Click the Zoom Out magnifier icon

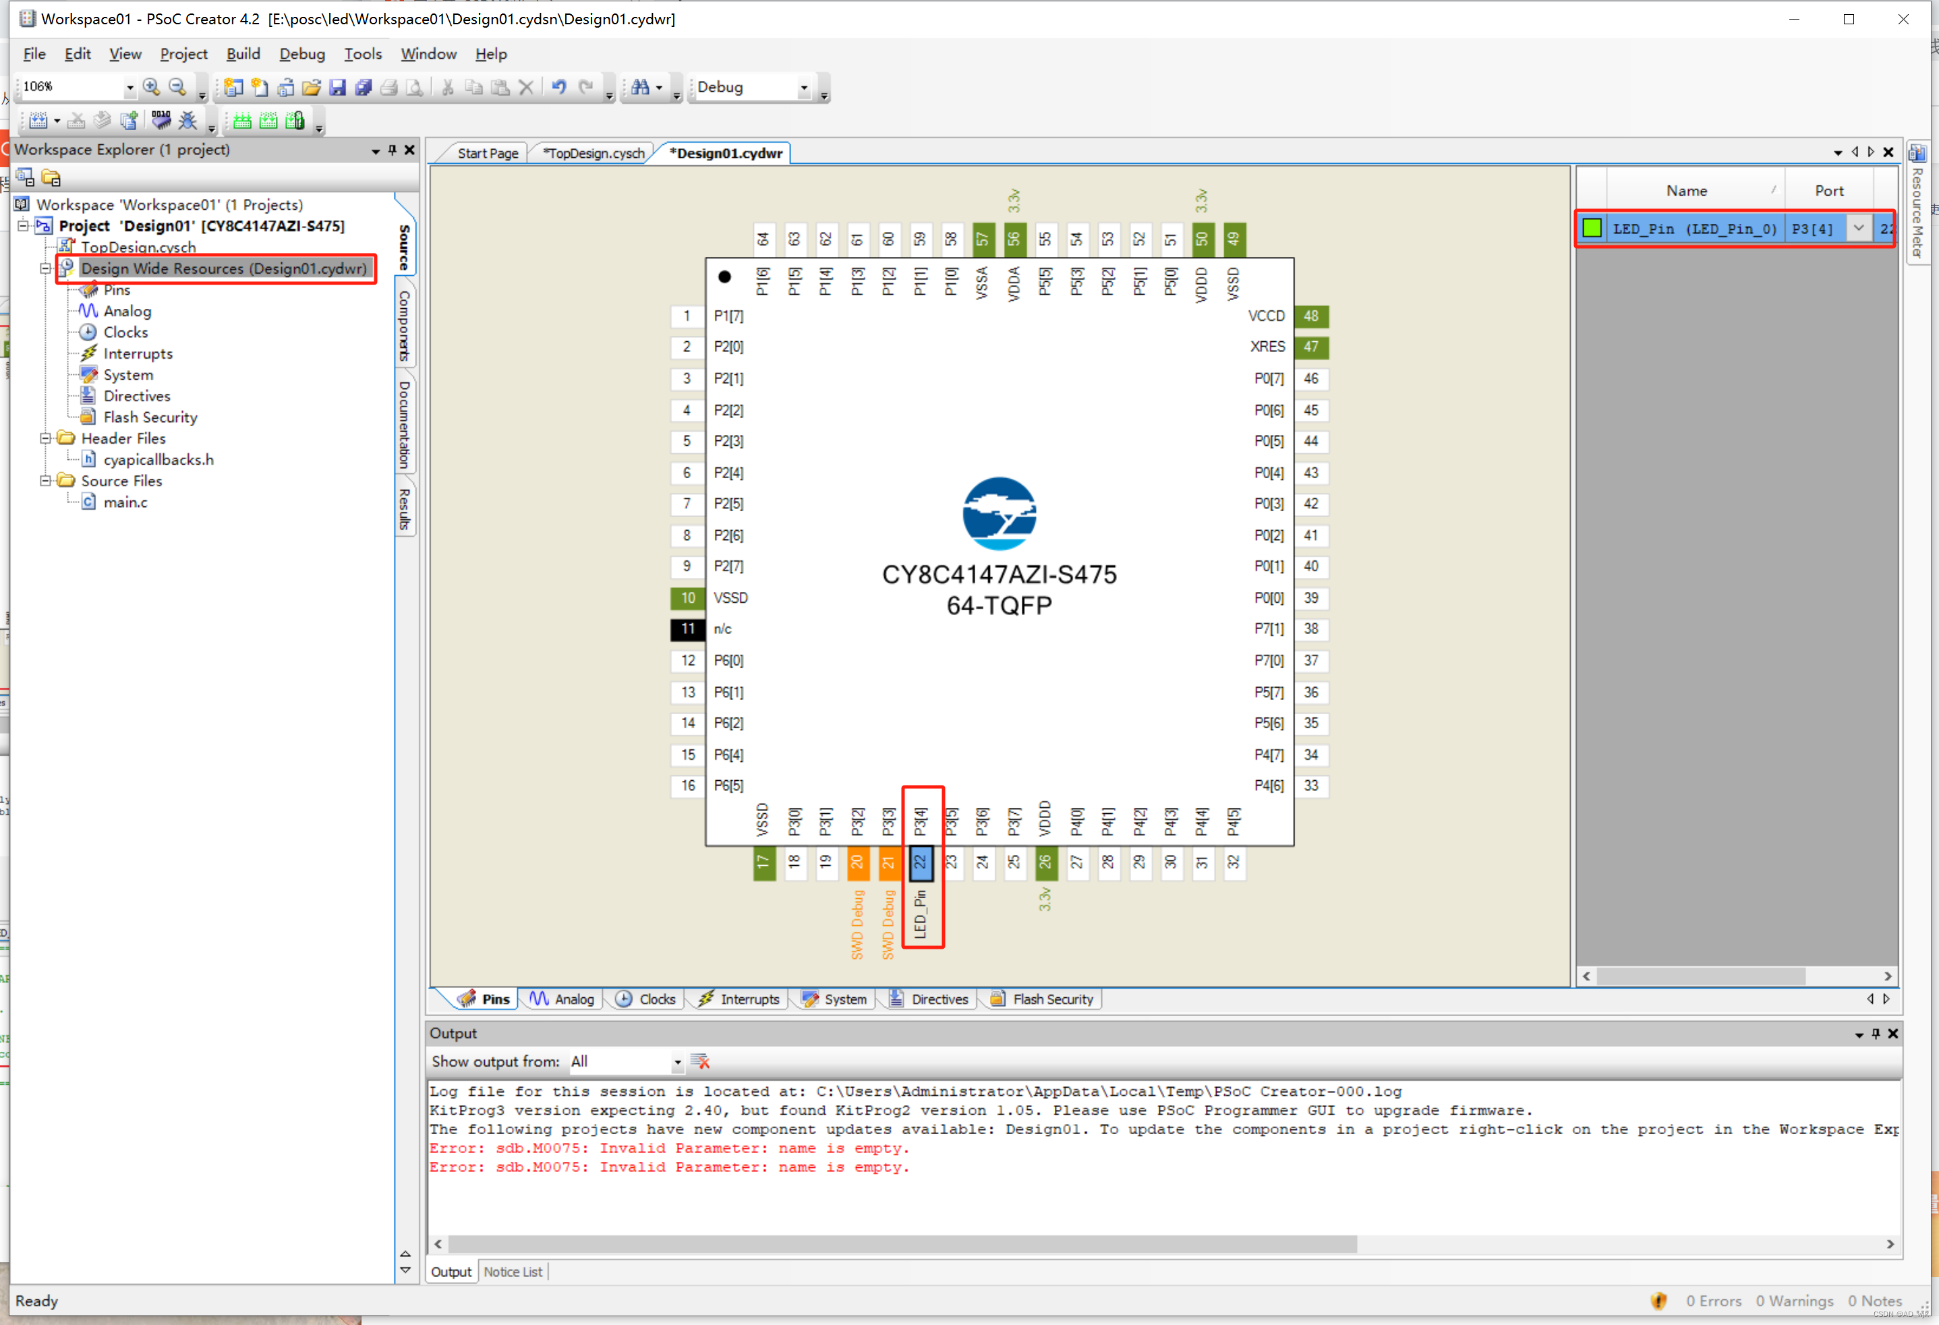[177, 87]
